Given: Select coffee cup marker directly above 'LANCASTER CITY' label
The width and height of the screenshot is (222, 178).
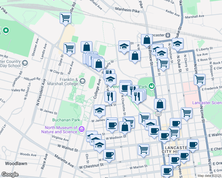Looking at the screenshot, I should tap(164, 136).
